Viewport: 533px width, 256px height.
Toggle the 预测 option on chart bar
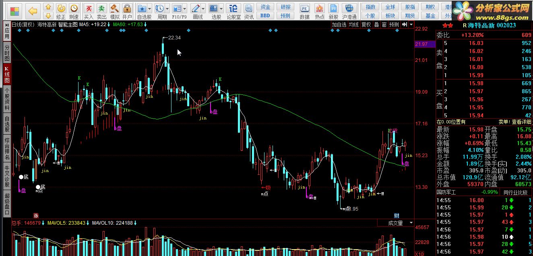click(394, 25)
